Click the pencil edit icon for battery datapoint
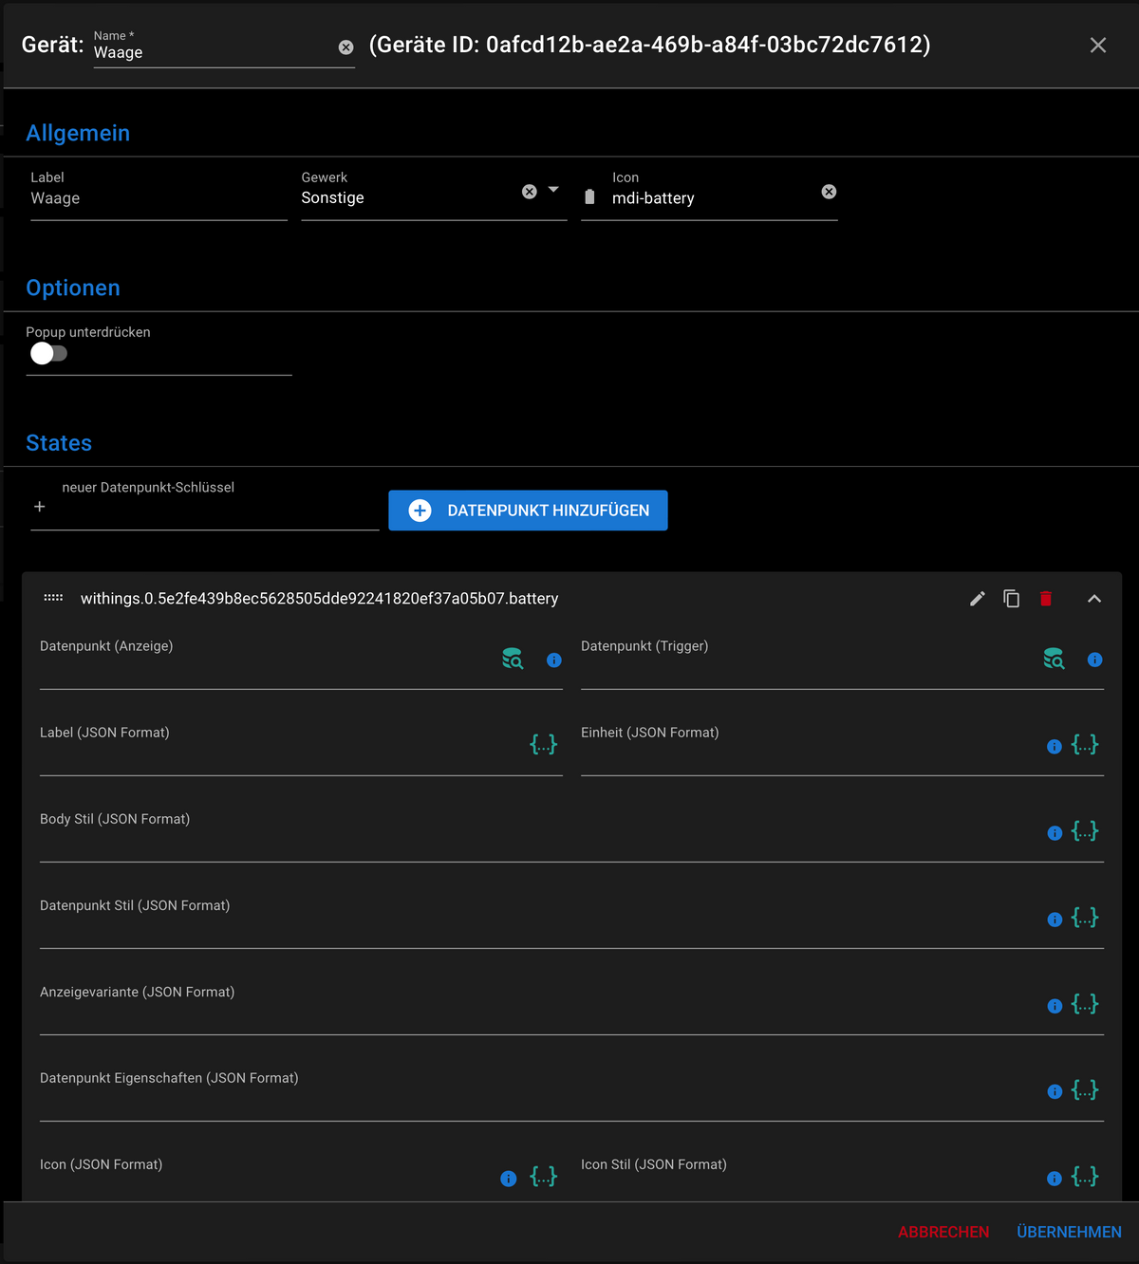 (978, 599)
